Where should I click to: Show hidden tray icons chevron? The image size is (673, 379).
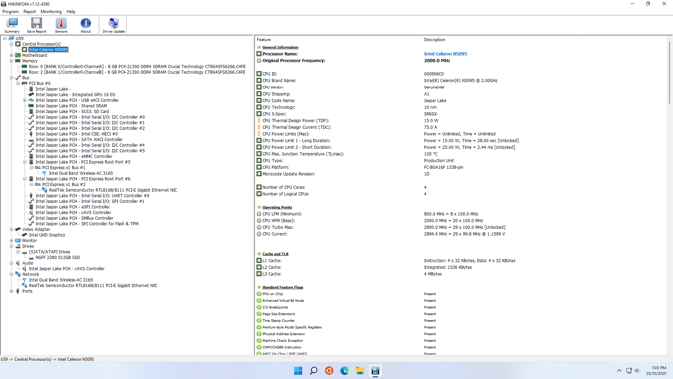[619, 371]
